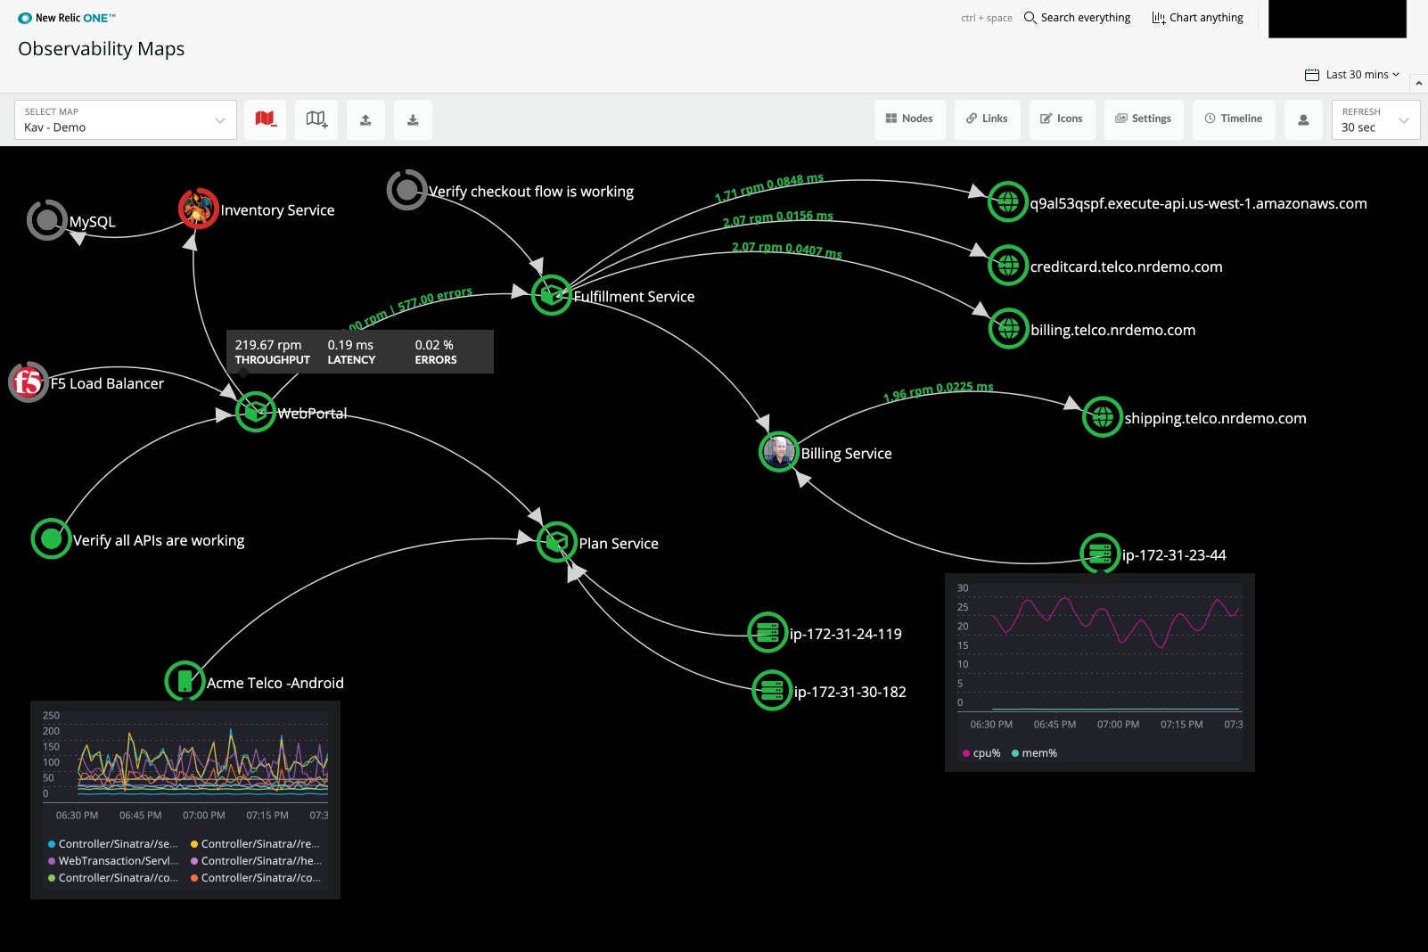Select the ip-172-31-23-44 host node icon

(1100, 554)
